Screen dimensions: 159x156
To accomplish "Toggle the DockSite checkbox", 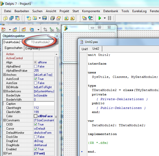I will tap(36, 137).
